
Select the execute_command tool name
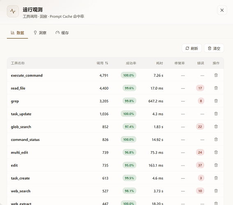point(27,76)
